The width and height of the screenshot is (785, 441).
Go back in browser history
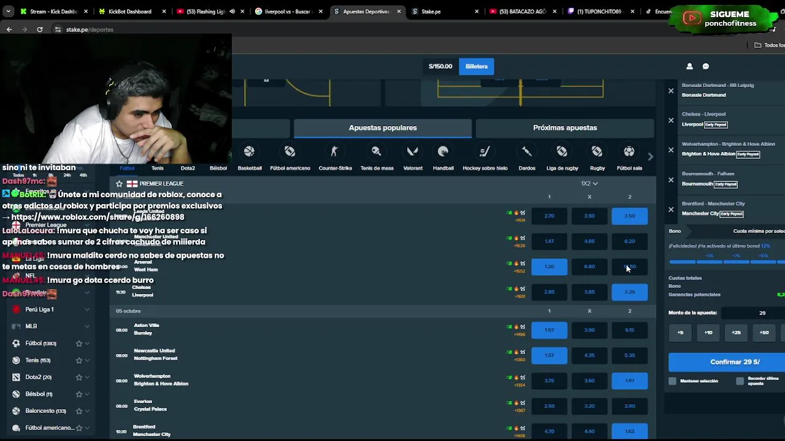(9, 29)
